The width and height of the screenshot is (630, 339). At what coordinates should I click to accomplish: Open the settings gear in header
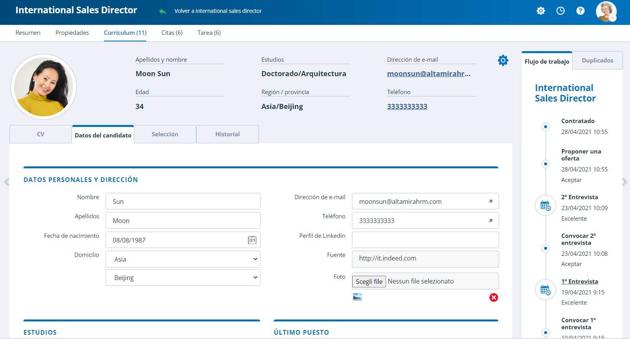coord(540,11)
